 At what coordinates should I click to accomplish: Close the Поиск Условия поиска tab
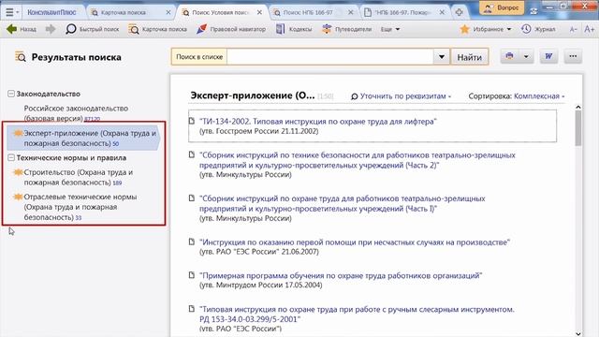(259, 12)
